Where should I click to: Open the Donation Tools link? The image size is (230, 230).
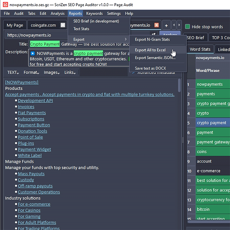tap(33, 131)
